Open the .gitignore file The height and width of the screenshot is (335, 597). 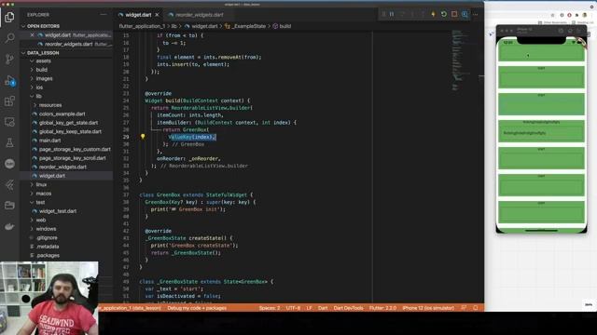47,238
